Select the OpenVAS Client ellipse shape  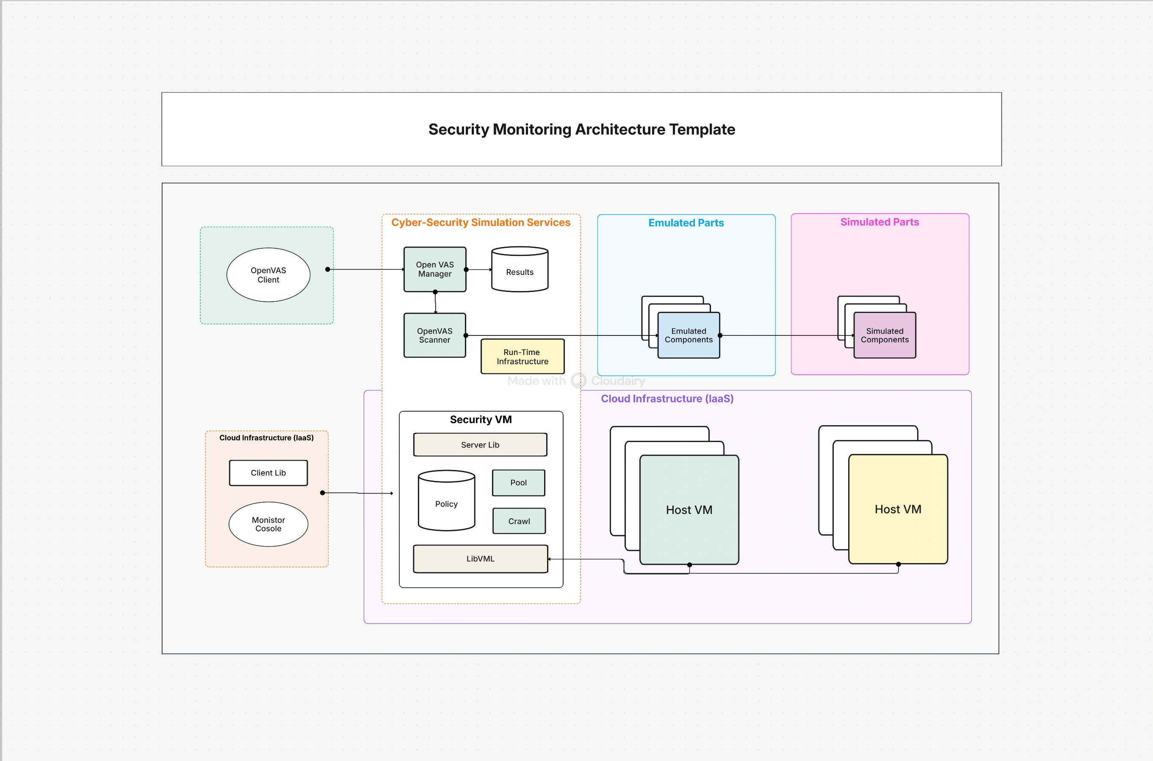tap(268, 275)
